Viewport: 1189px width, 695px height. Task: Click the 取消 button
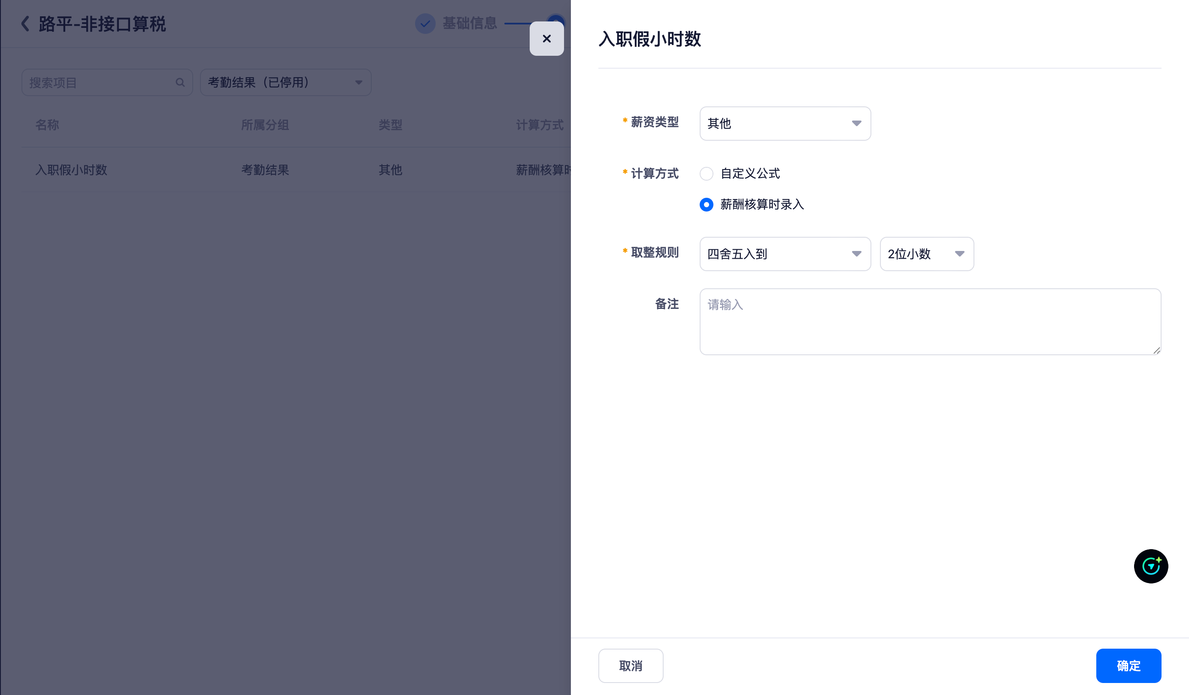[631, 665]
